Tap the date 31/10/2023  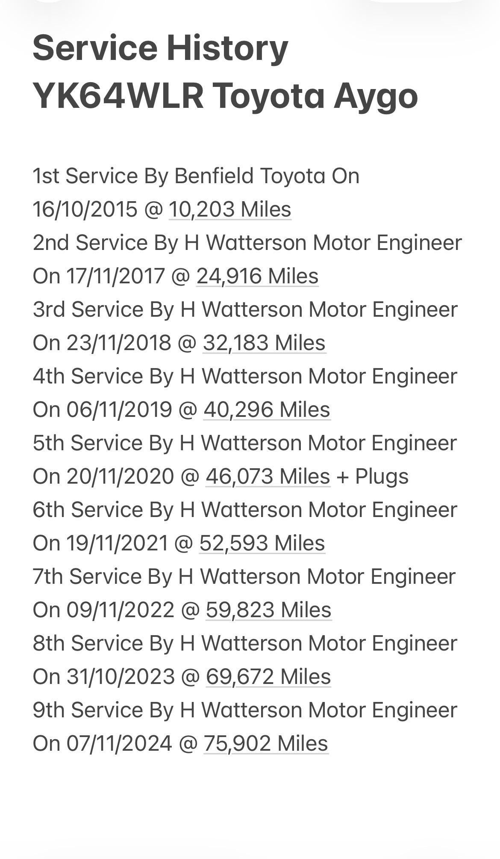(121, 677)
